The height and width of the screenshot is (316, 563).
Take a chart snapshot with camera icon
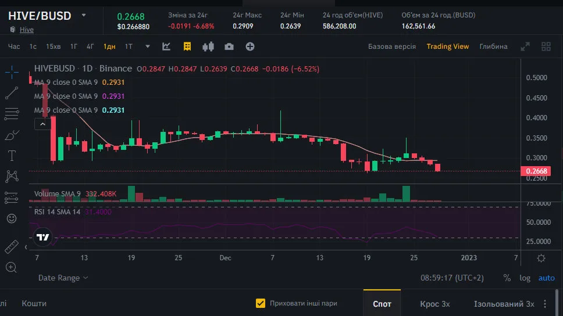tap(229, 46)
